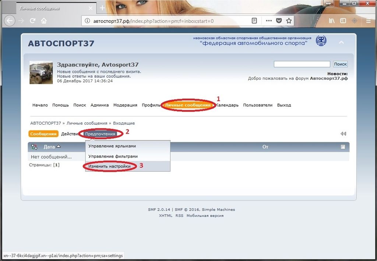This screenshot has width=377, height=261.
Task: Open the XHTML footer link
Action: click(166, 216)
